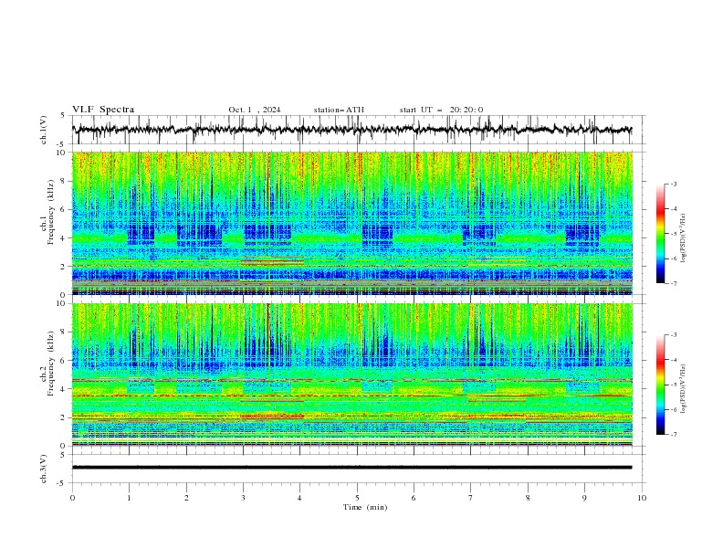Click time axis tick label "6"
723x559 pixels.
coord(414,498)
